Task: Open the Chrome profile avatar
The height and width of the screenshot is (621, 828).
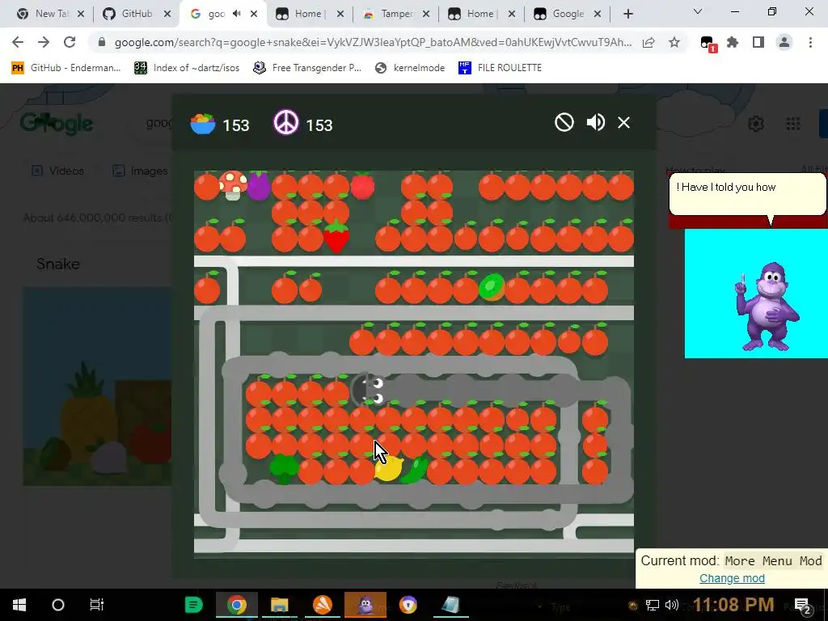Action: pyautogui.click(x=784, y=42)
